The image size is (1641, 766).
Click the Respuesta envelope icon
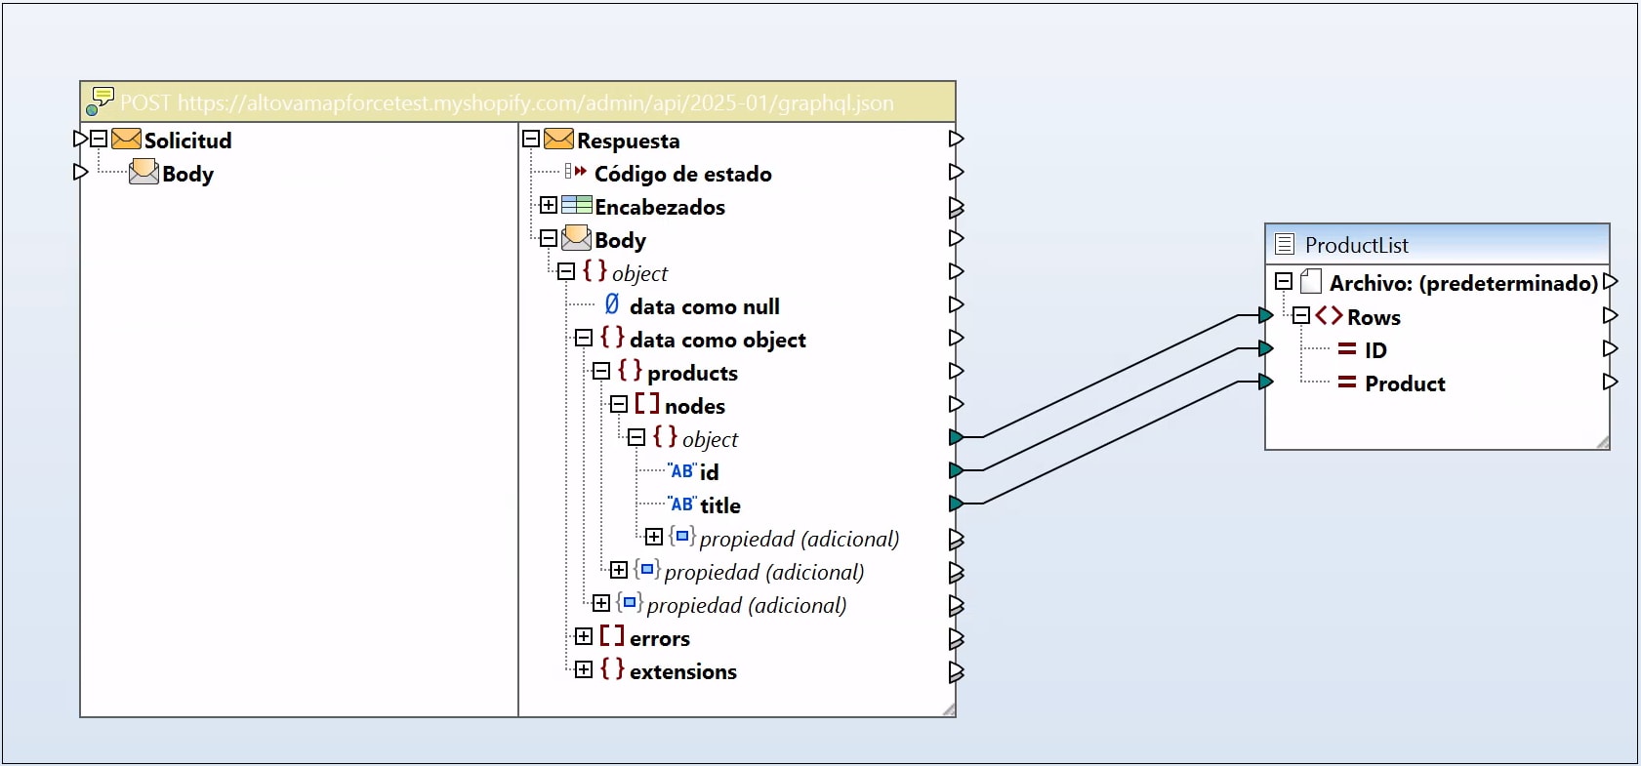click(558, 140)
